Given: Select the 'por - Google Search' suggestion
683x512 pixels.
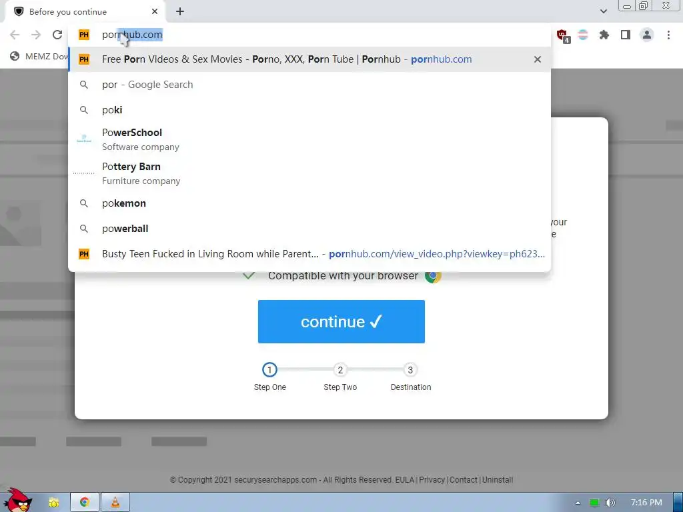Looking at the screenshot, I should [x=309, y=85].
